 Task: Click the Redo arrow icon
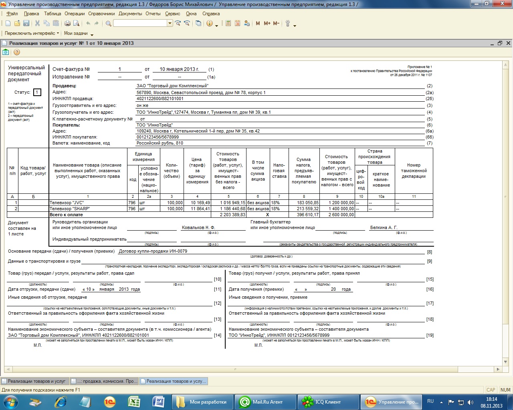click(x=97, y=24)
